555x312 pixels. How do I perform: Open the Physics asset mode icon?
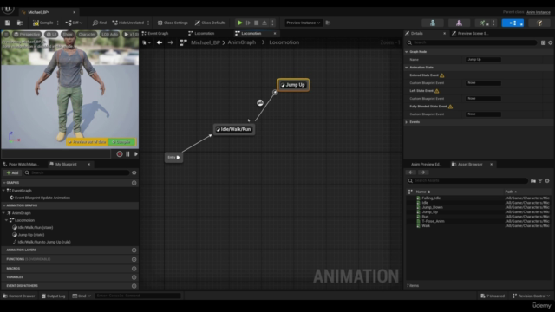point(539,23)
